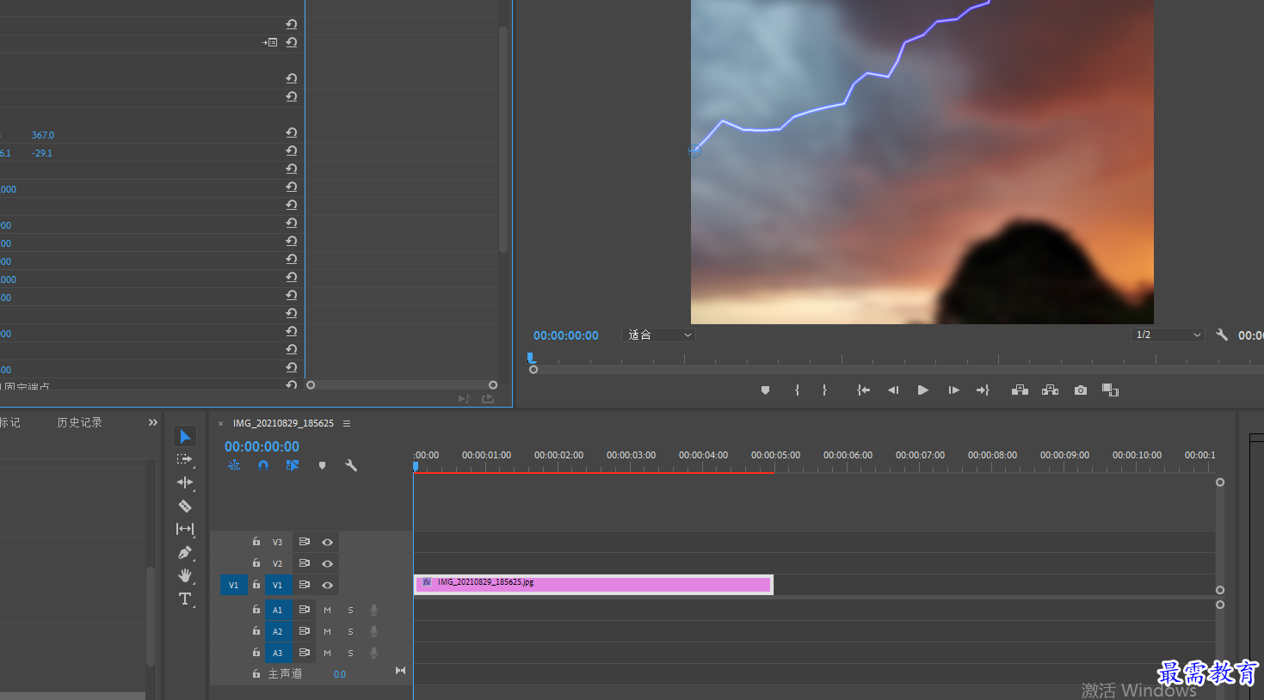The height and width of the screenshot is (700, 1264).
Task: Reset the parameter showing 367.0
Action: click(292, 133)
